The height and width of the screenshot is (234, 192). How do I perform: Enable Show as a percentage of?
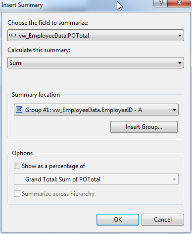point(17,166)
